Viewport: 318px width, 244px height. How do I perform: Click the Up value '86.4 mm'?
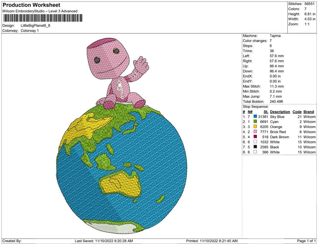(x=277, y=66)
